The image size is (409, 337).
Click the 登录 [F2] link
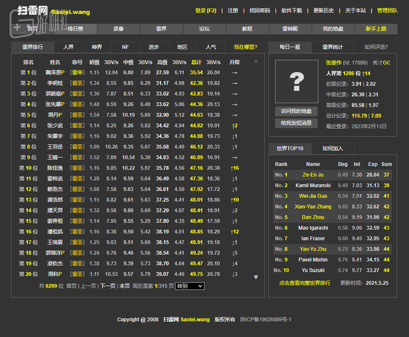tap(206, 11)
